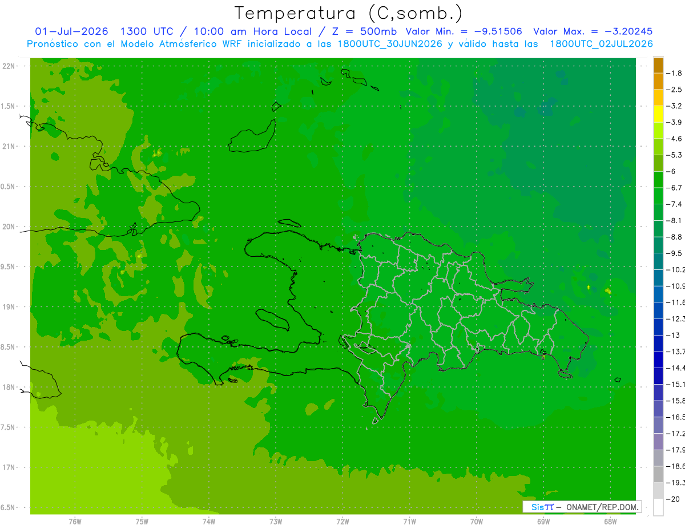Click the '-8.8' colorbar value
685x529 pixels.
pos(675,237)
